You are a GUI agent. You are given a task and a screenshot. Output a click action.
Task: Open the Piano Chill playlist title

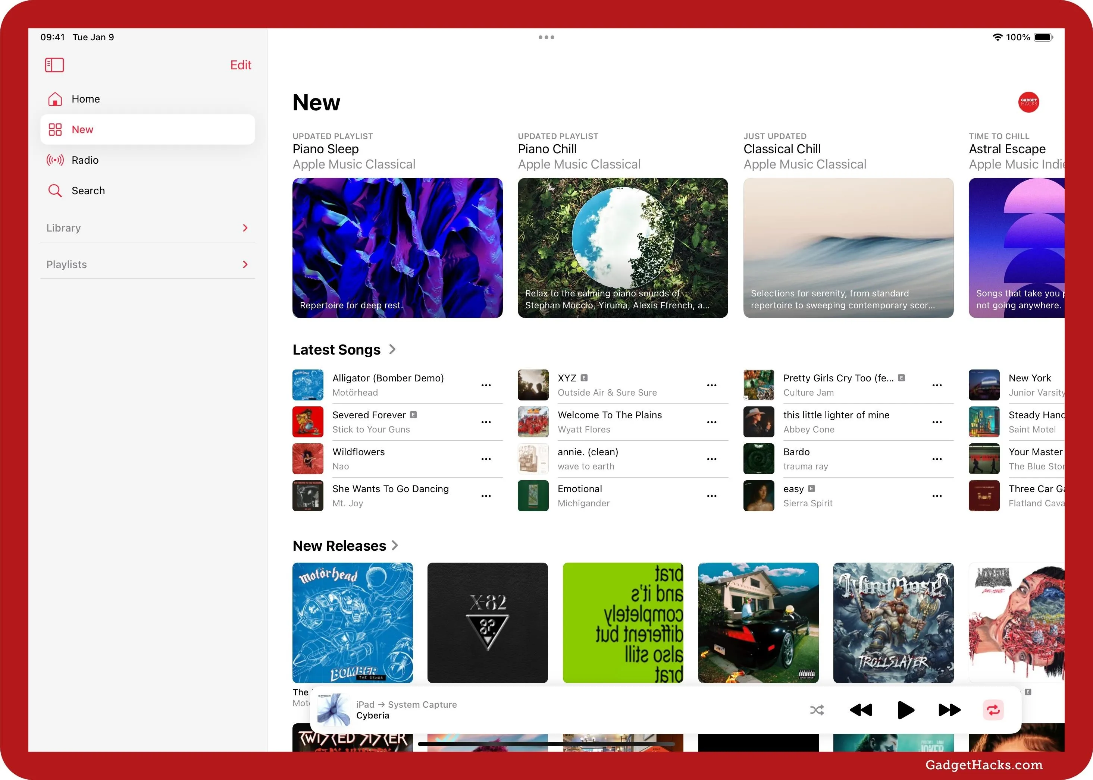(547, 149)
